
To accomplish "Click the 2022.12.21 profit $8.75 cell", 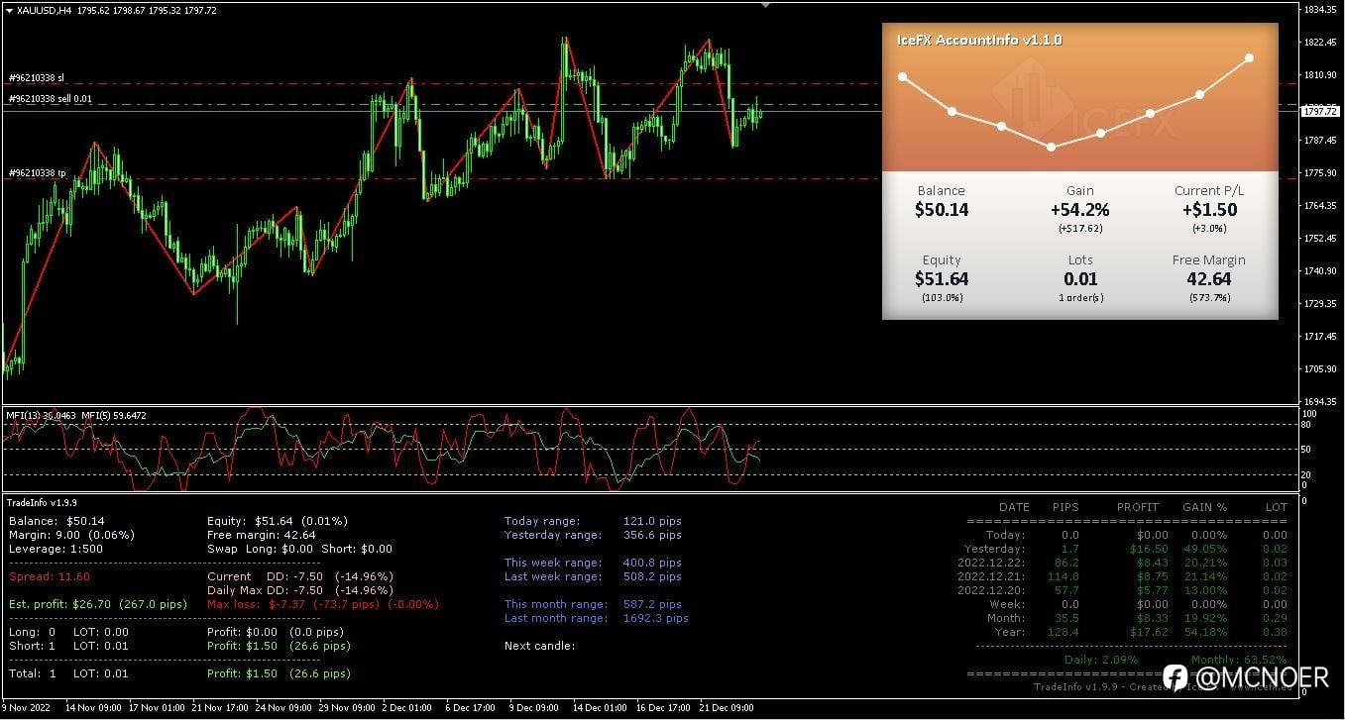I will 1153,576.
